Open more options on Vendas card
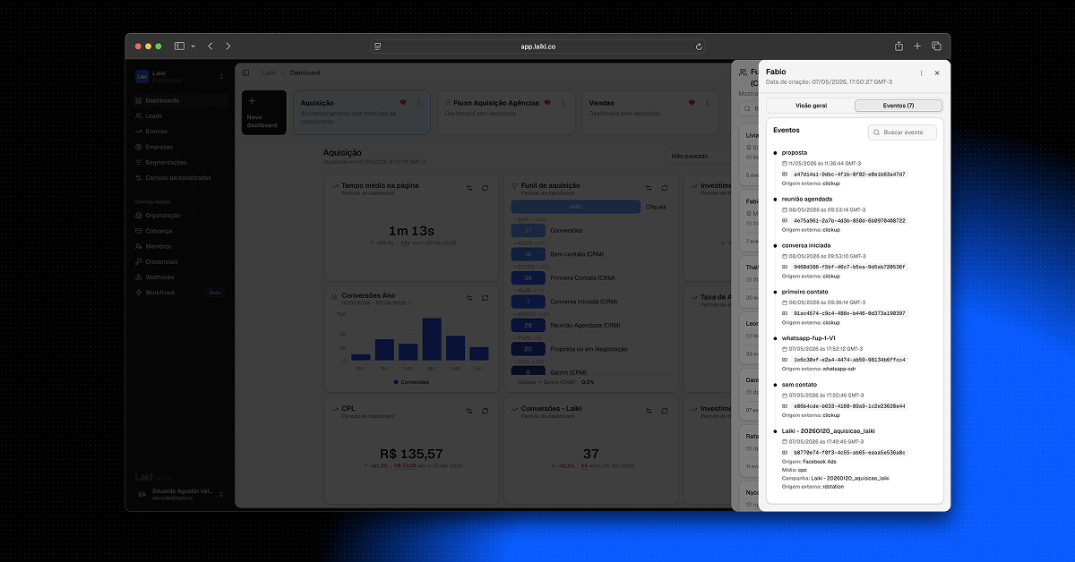 point(707,103)
